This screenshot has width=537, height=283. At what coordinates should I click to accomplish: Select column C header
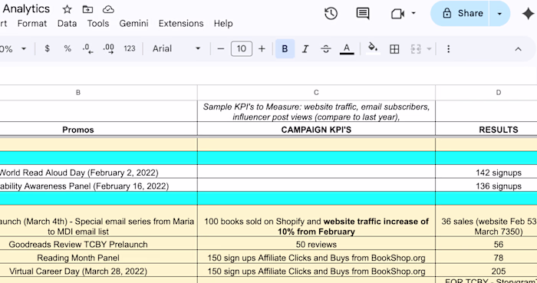[316, 92]
